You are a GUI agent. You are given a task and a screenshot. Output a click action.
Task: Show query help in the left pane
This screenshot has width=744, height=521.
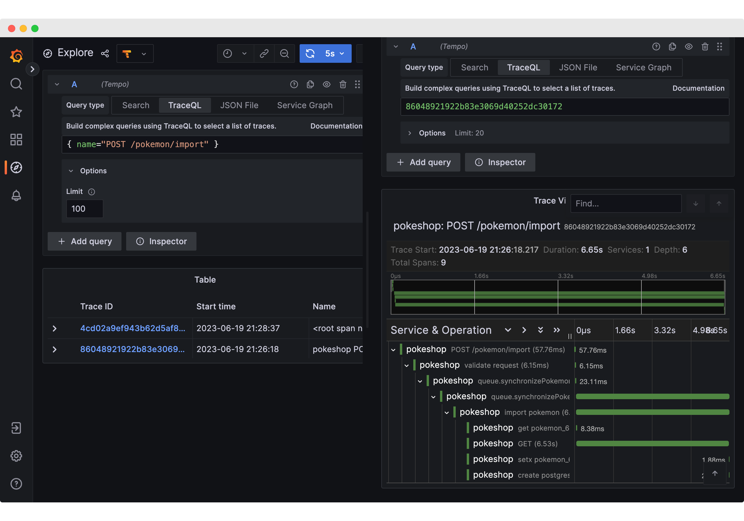pos(294,84)
